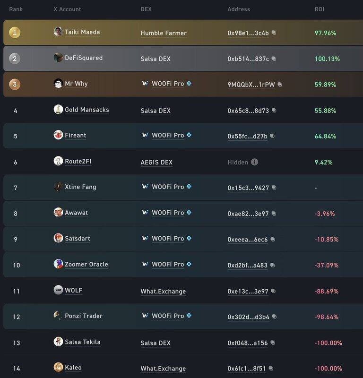Open the Humble Farmer DEX link
Viewport: 363px width, 378px height.
tap(164, 33)
